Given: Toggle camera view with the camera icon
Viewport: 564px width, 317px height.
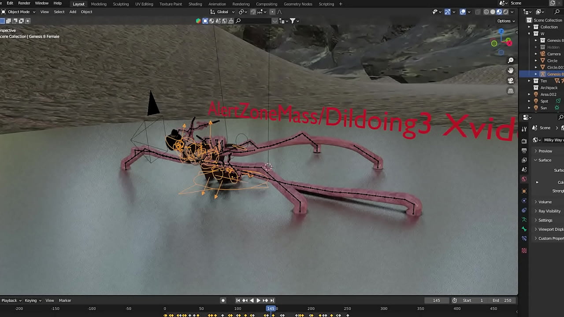Looking at the screenshot, I should [511, 81].
